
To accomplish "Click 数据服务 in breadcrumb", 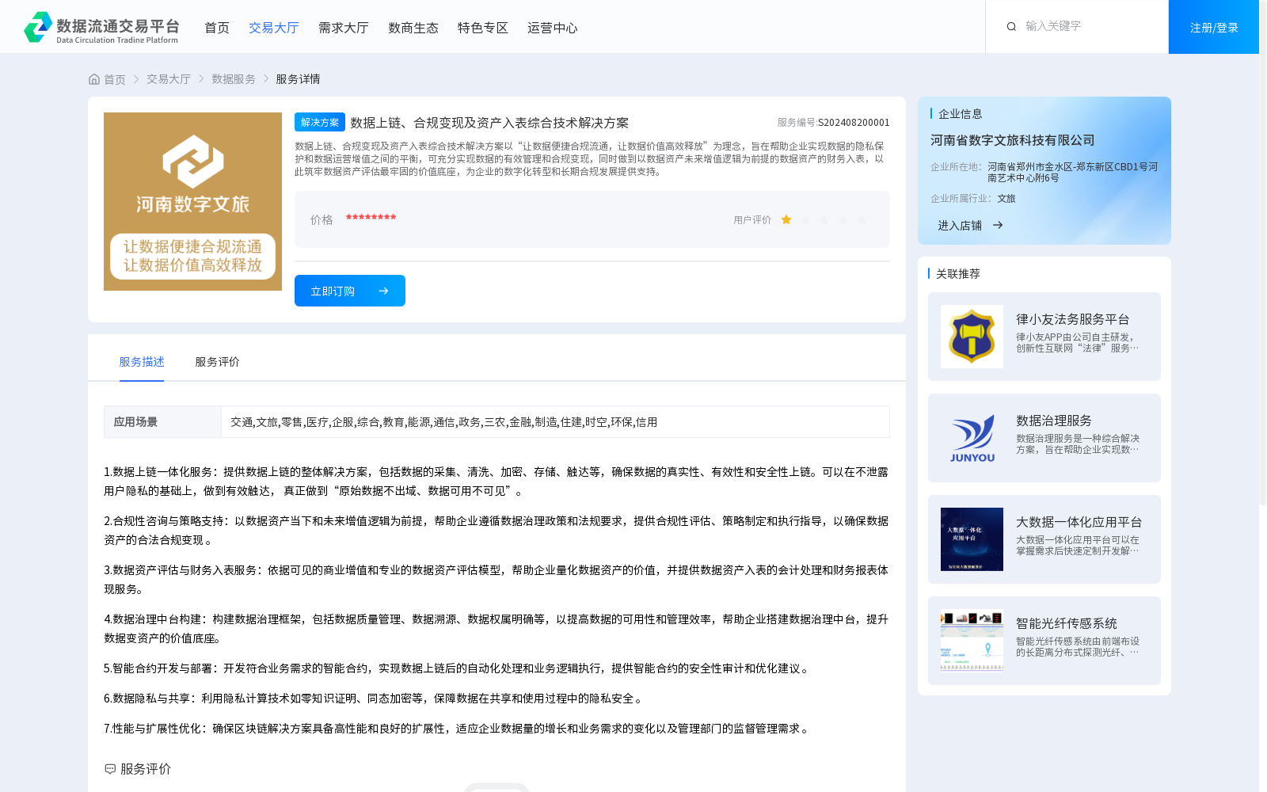I will 234,79.
